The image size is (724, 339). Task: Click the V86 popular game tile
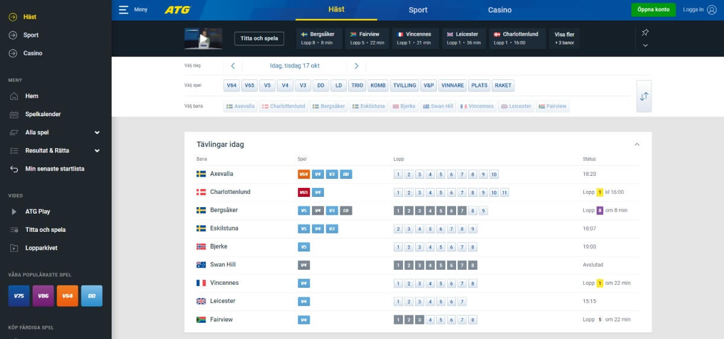(x=43, y=296)
